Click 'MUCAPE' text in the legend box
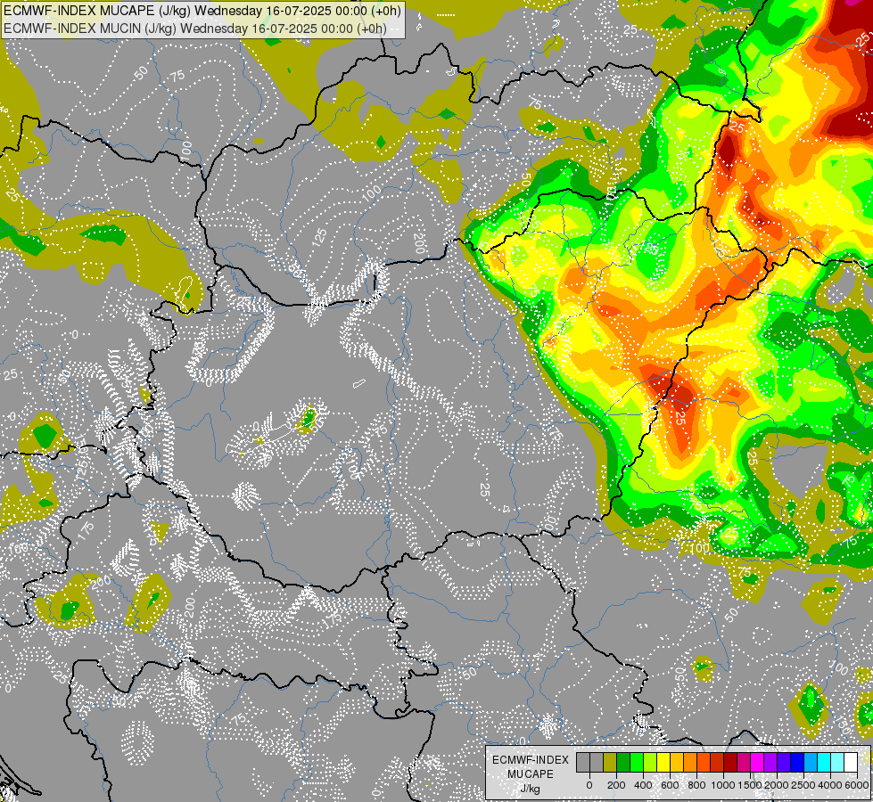The height and width of the screenshot is (802, 873). [531, 774]
